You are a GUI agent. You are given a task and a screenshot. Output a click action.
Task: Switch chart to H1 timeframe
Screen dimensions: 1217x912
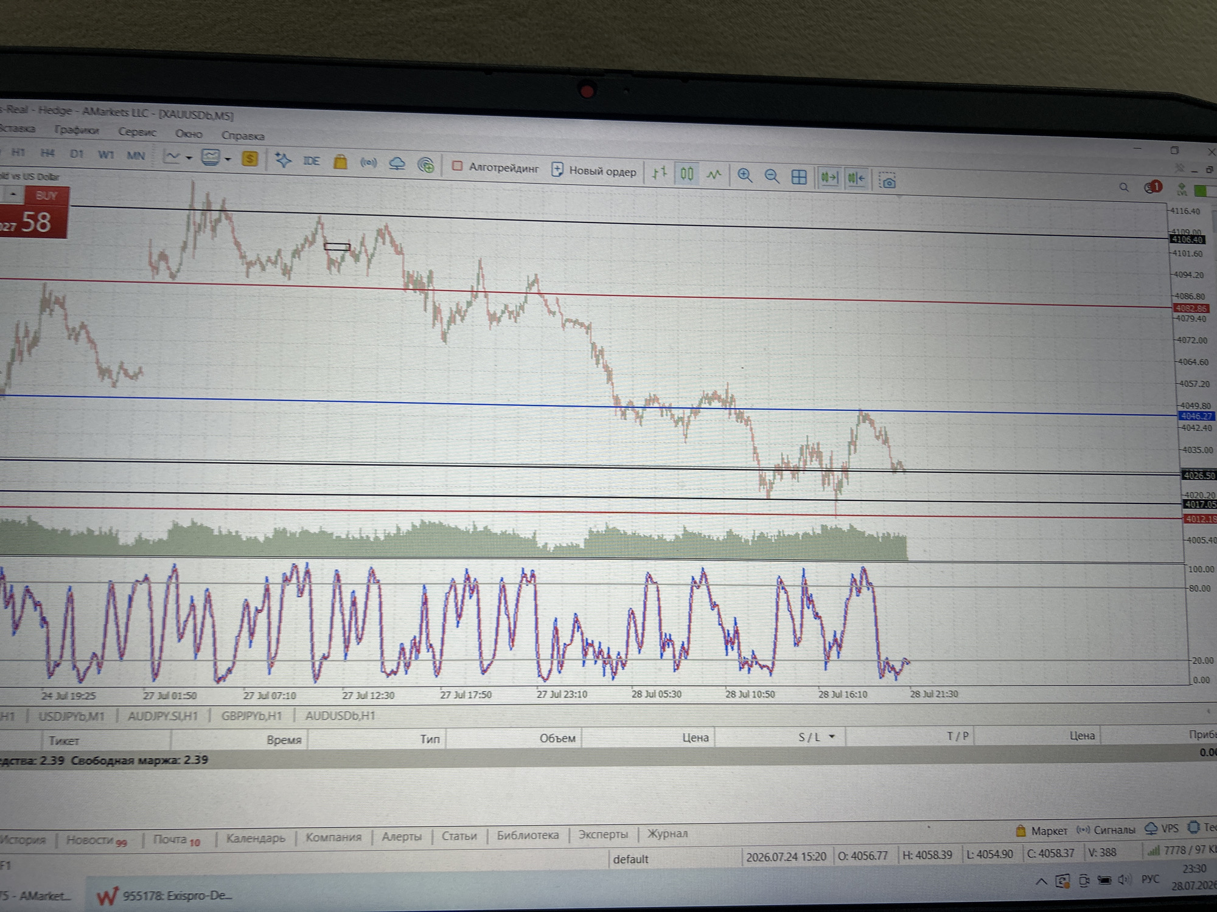[x=18, y=152]
